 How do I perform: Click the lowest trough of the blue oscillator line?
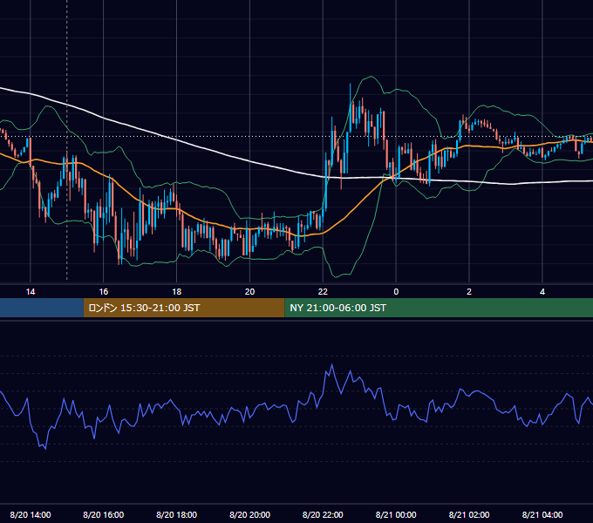pos(45,449)
